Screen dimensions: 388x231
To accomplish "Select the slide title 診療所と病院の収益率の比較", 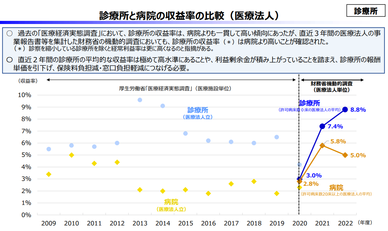I will click(189, 16).
